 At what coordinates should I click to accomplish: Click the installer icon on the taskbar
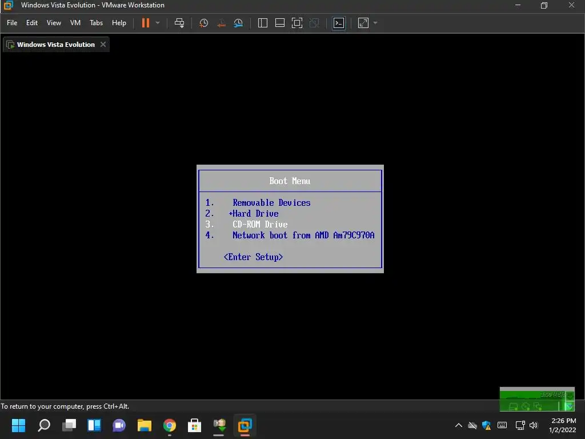coord(219,425)
